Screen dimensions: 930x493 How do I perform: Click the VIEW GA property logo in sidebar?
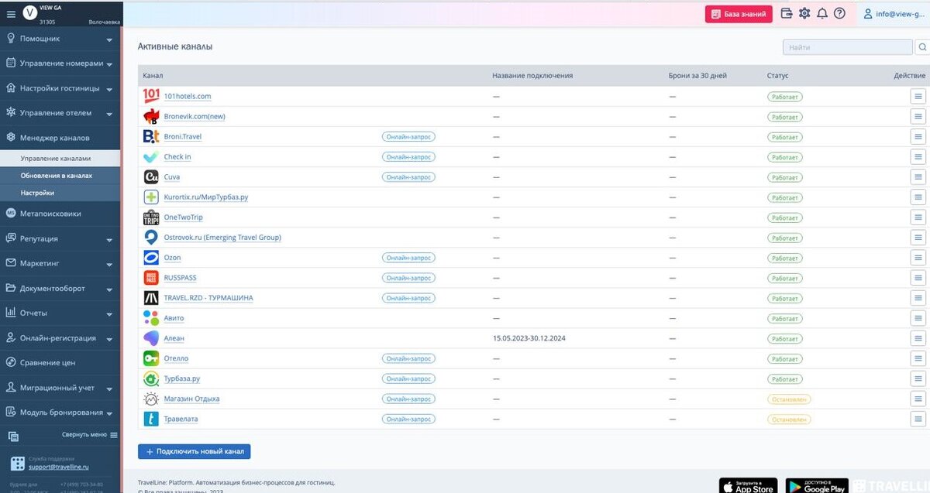pos(30,12)
